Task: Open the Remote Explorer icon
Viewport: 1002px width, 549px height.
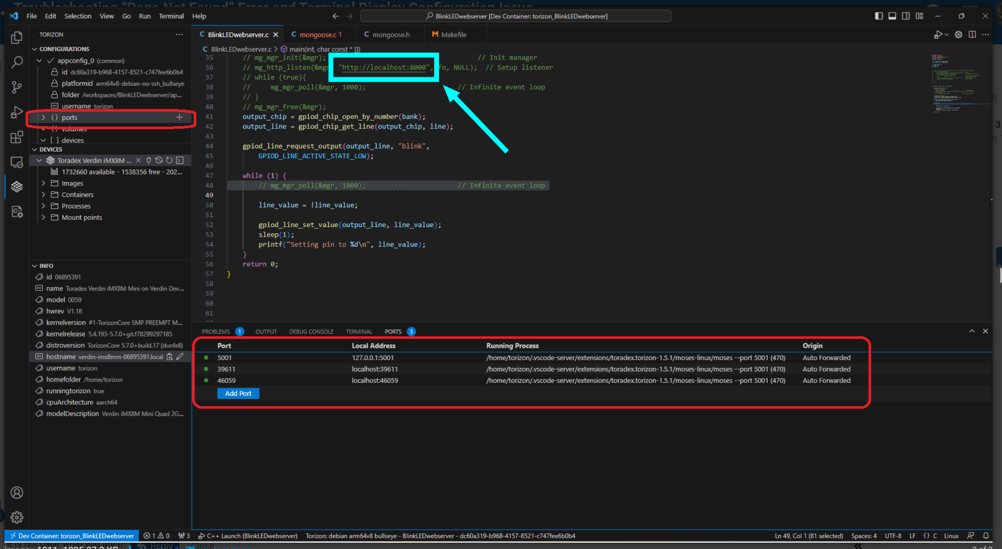Action: click(17, 162)
